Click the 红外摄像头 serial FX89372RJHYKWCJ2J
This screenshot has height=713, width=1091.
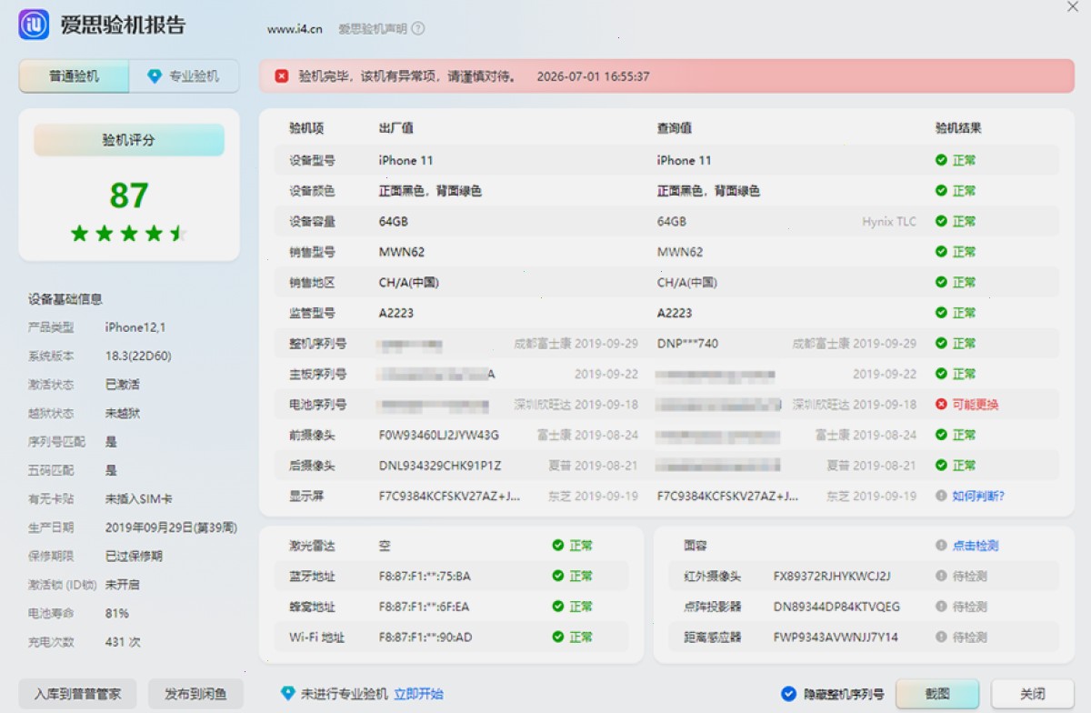[832, 576]
